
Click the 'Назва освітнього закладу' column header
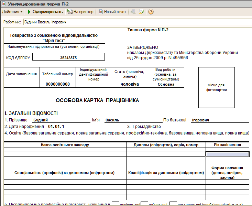[65, 145]
